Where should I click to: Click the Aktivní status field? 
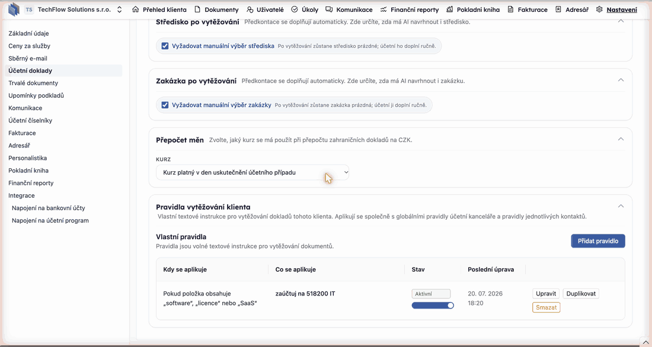[x=431, y=294]
